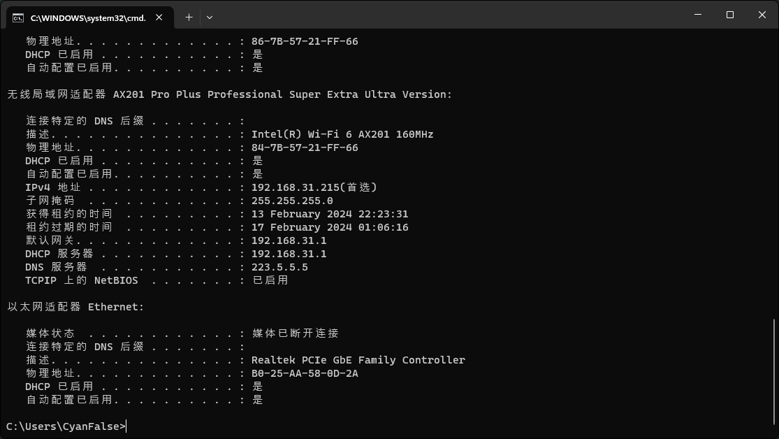This screenshot has width=779, height=439.
Task: Click the Realtek PCIe GbE Family Controller text
Action: click(358, 360)
